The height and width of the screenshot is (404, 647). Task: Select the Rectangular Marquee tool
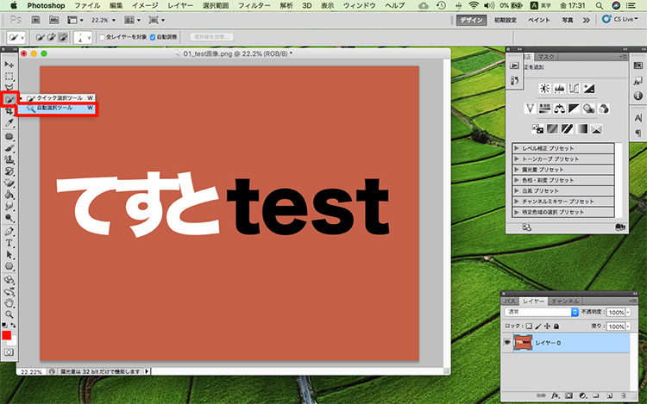9,76
